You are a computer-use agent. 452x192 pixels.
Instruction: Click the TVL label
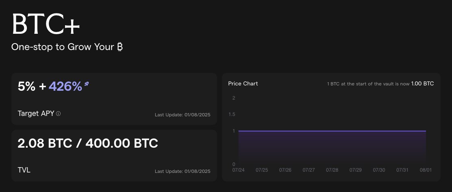click(x=24, y=170)
